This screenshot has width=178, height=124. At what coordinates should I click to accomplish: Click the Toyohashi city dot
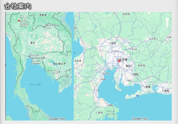[145, 87]
